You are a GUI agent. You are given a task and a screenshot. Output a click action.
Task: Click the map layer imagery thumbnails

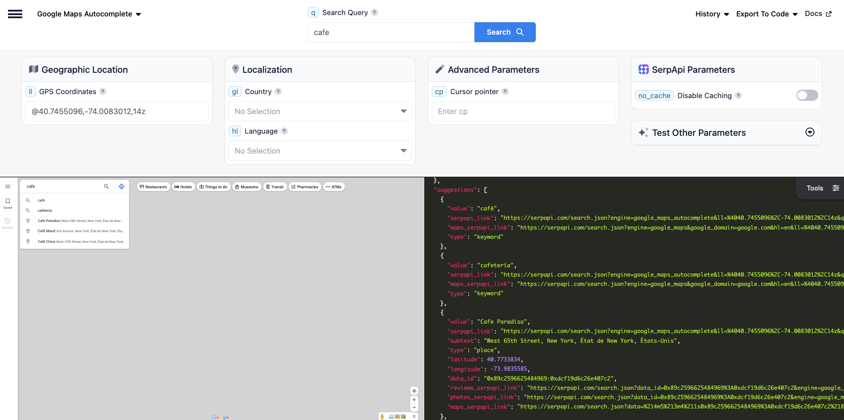click(x=398, y=416)
